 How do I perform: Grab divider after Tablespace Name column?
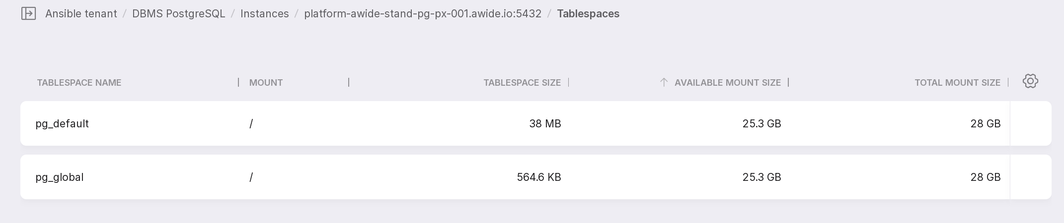coord(238,82)
